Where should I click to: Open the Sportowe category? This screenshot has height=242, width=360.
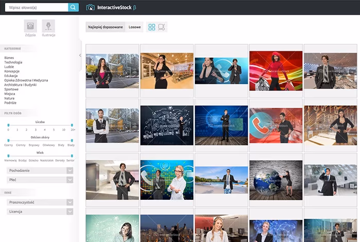coord(11,89)
